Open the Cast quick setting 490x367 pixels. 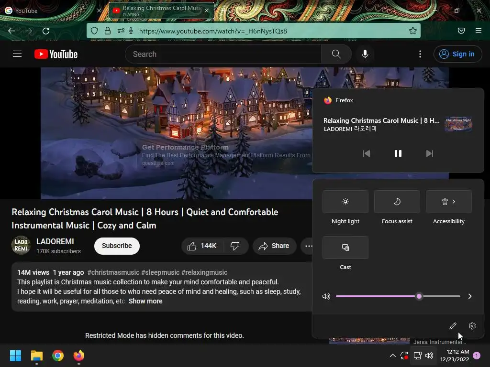pyautogui.click(x=345, y=248)
